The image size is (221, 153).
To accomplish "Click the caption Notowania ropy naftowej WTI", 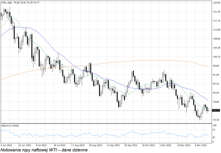I will (x=43, y=150).
